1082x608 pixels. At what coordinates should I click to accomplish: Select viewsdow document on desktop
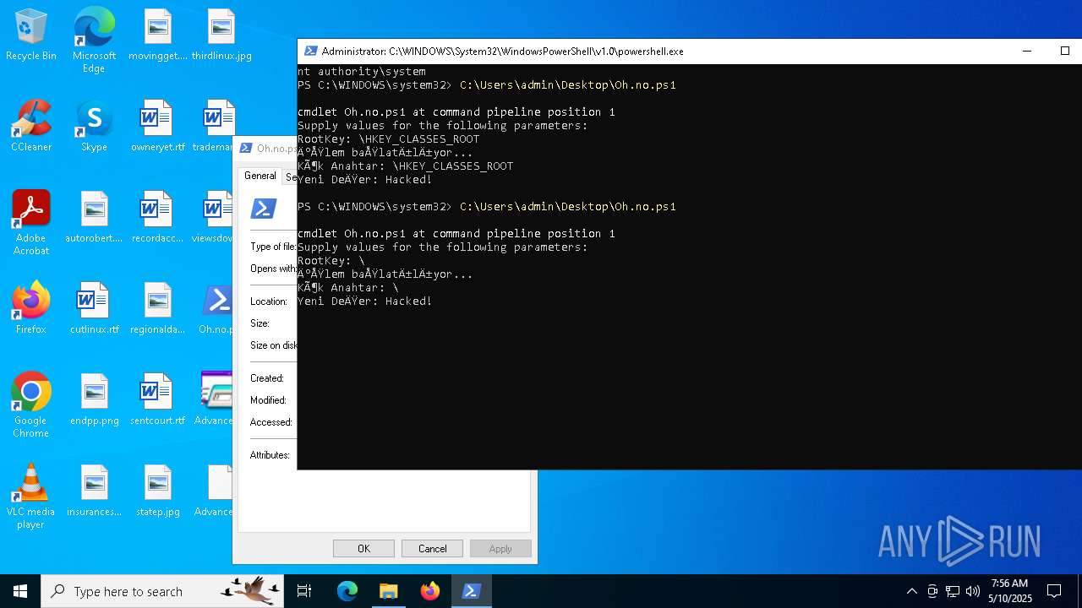click(x=213, y=218)
